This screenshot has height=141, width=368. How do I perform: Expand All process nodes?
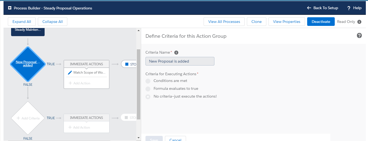22,22
